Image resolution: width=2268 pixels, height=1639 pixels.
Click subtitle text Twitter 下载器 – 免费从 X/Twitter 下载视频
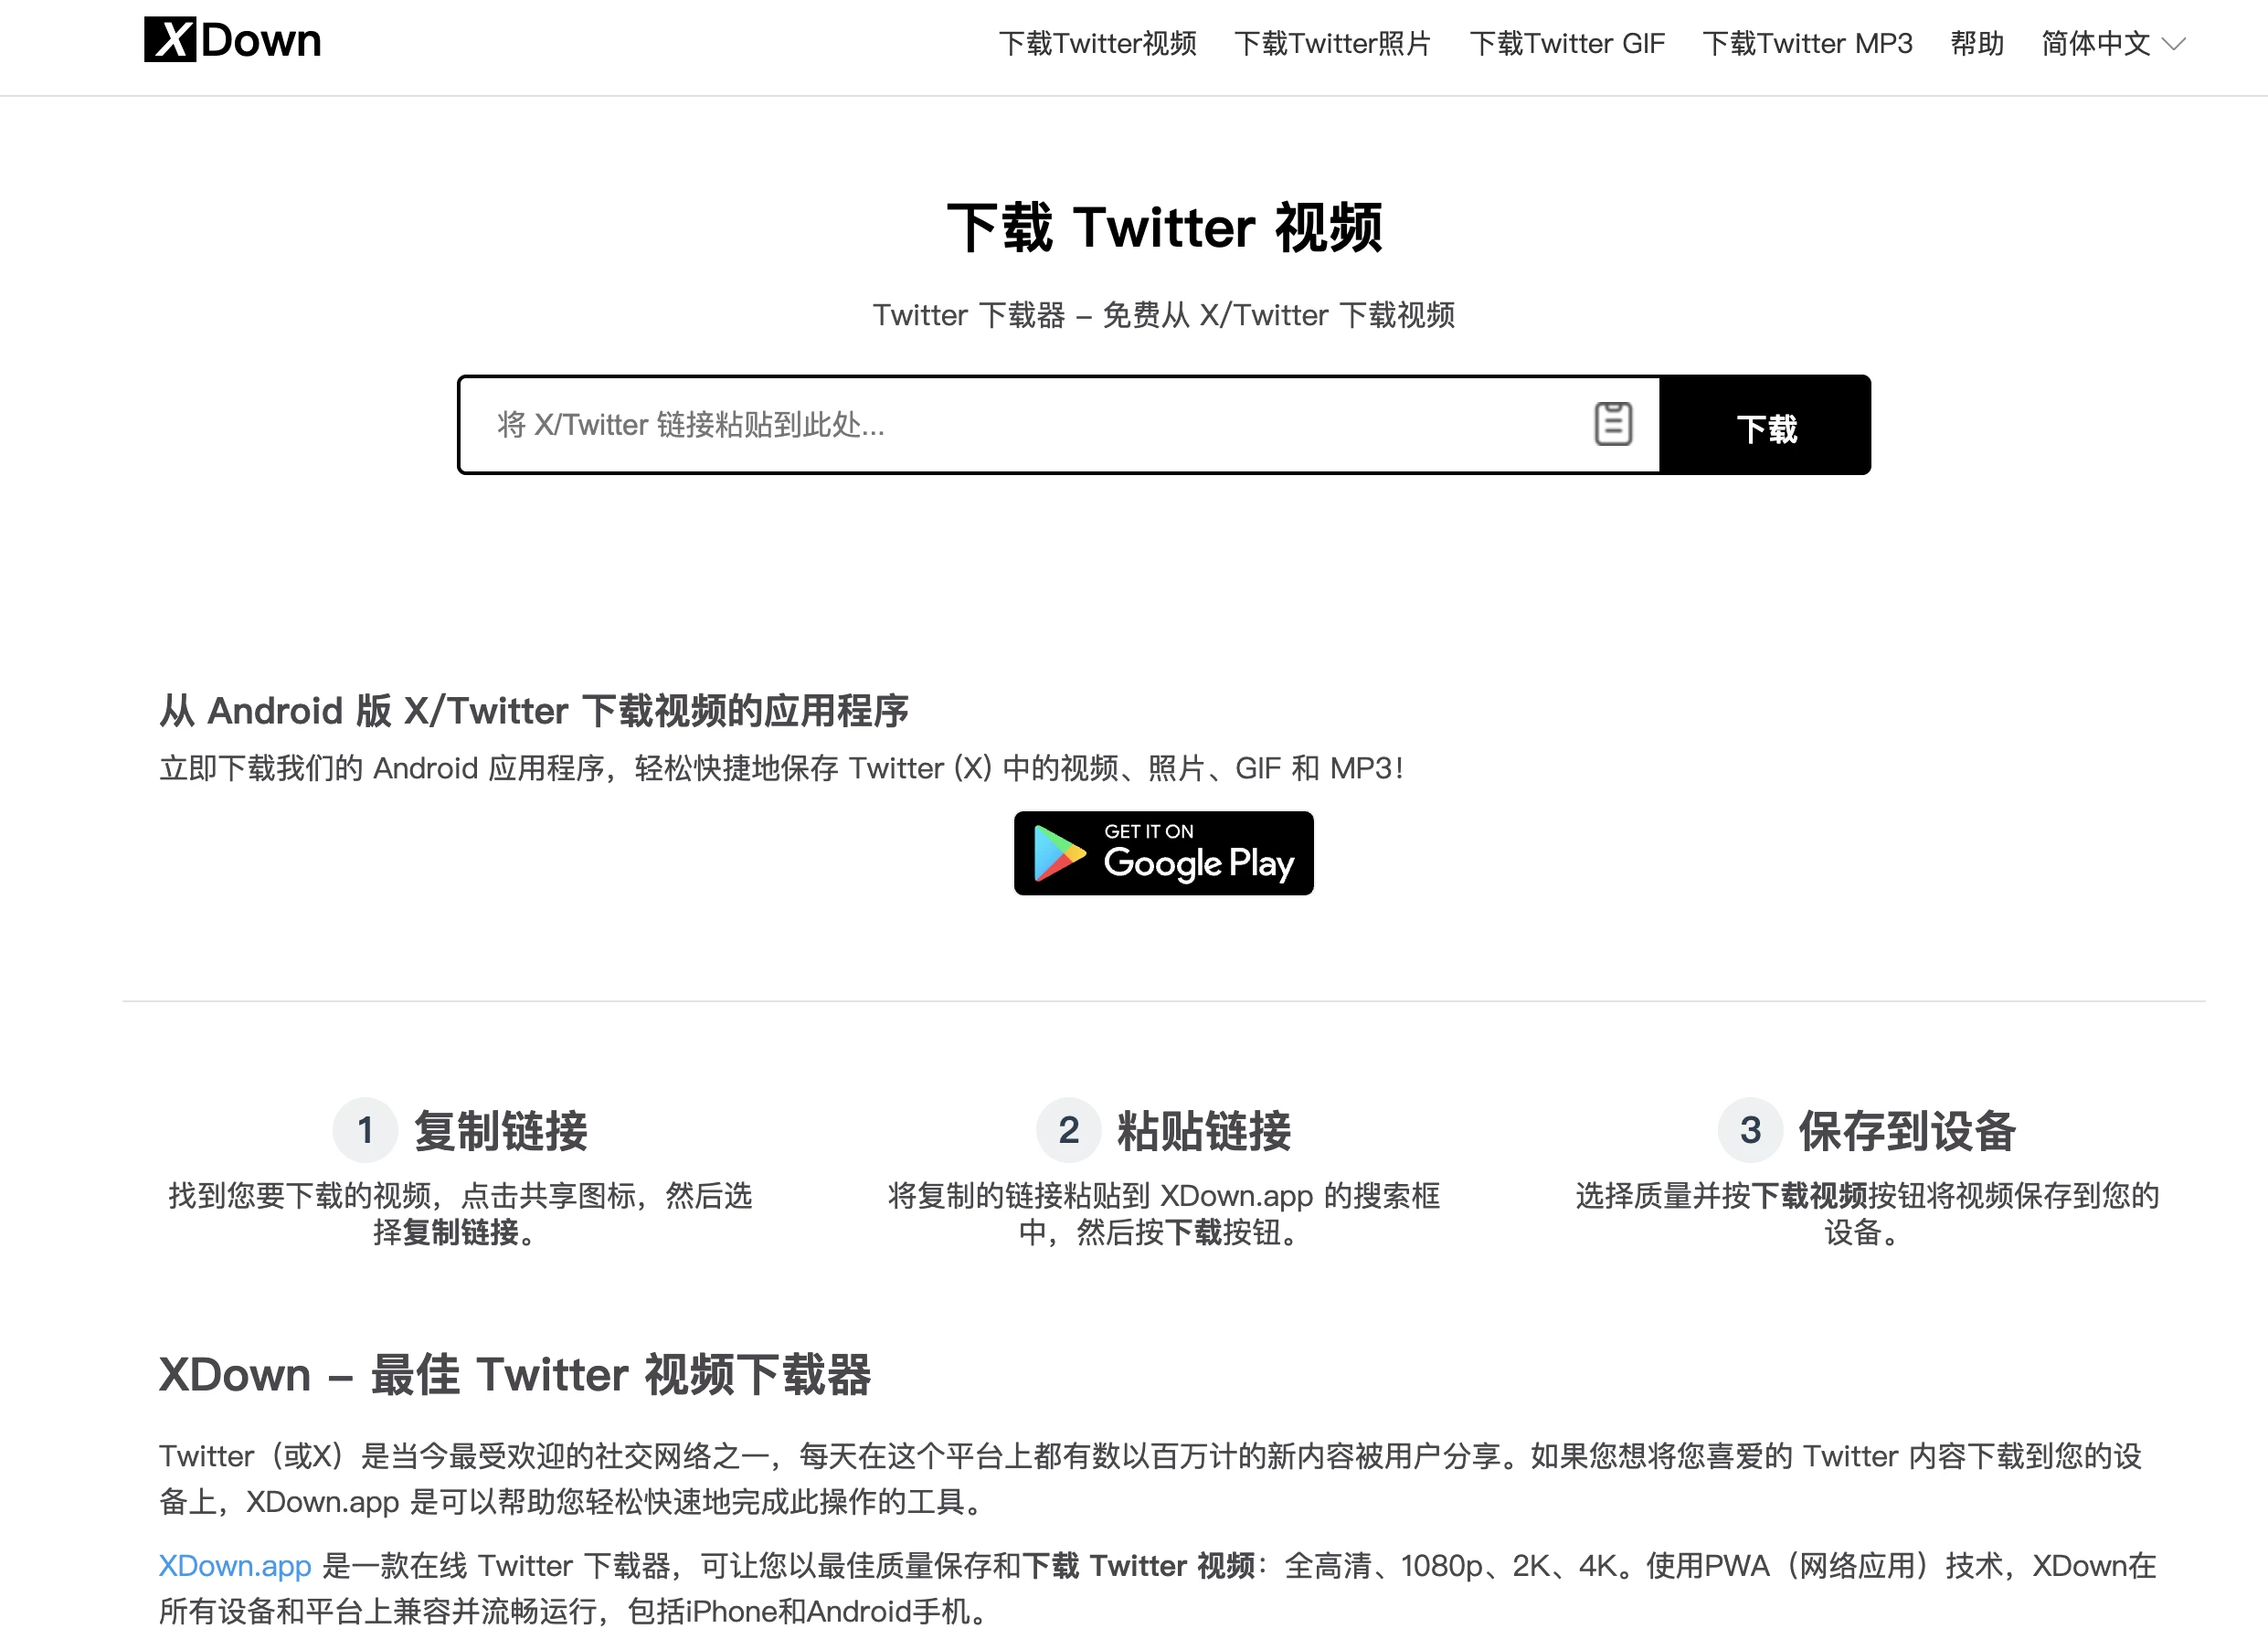point(1163,315)
